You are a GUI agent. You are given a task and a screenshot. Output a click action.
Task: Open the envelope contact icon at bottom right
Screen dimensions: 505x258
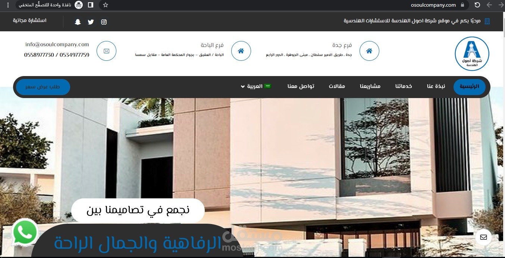tap(483, 237)
